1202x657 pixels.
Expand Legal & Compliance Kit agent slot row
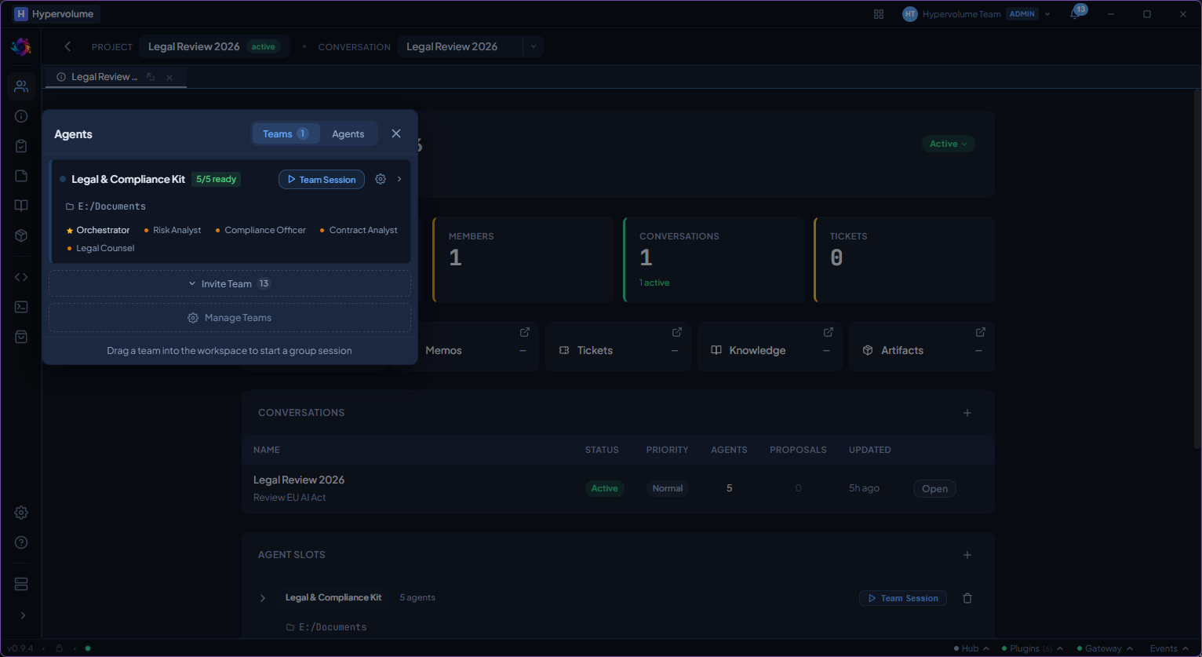263,598
